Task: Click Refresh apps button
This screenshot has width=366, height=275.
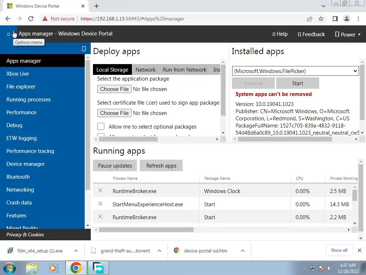Action: point(161,165)
